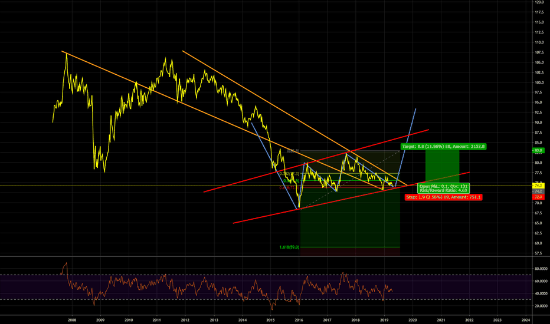The width and height of the screenshot is (550, 324).
Task: Click the 87.5 price scale label
Action: click(x=539, y=133)
